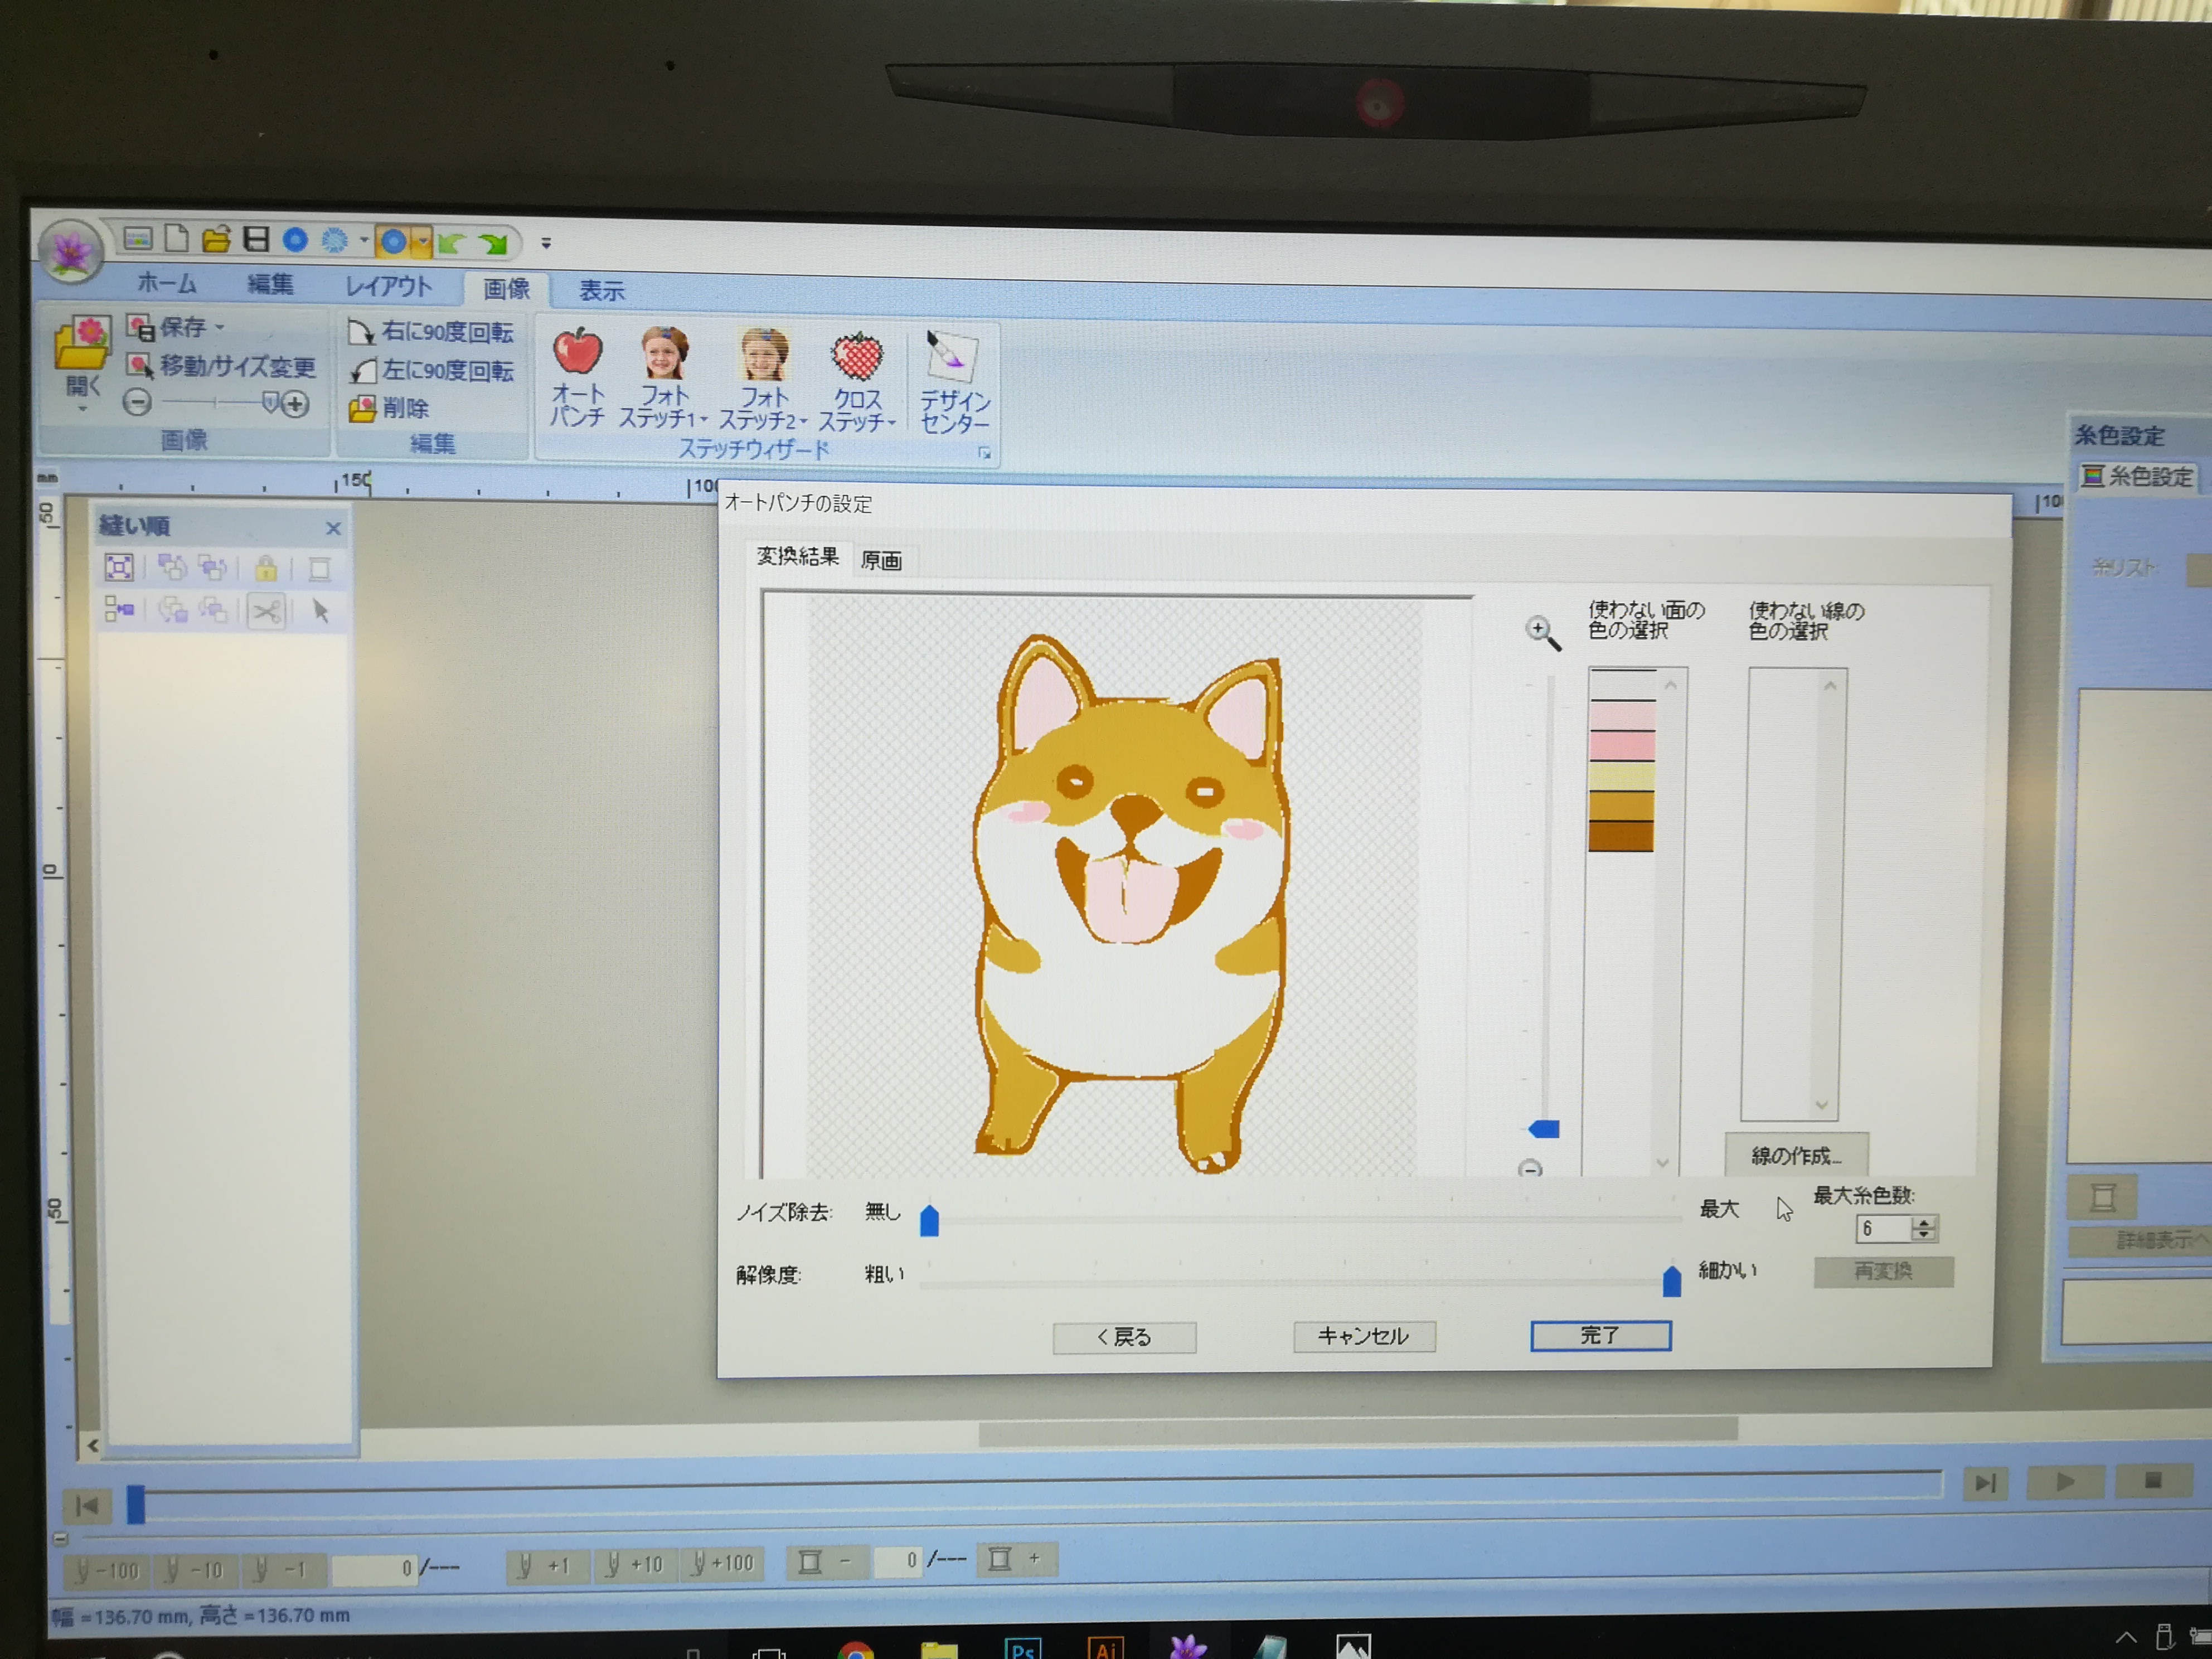Click the magnifier zoom icon in dialog
This screenshot has width=2212, height=1659.
1542,632
